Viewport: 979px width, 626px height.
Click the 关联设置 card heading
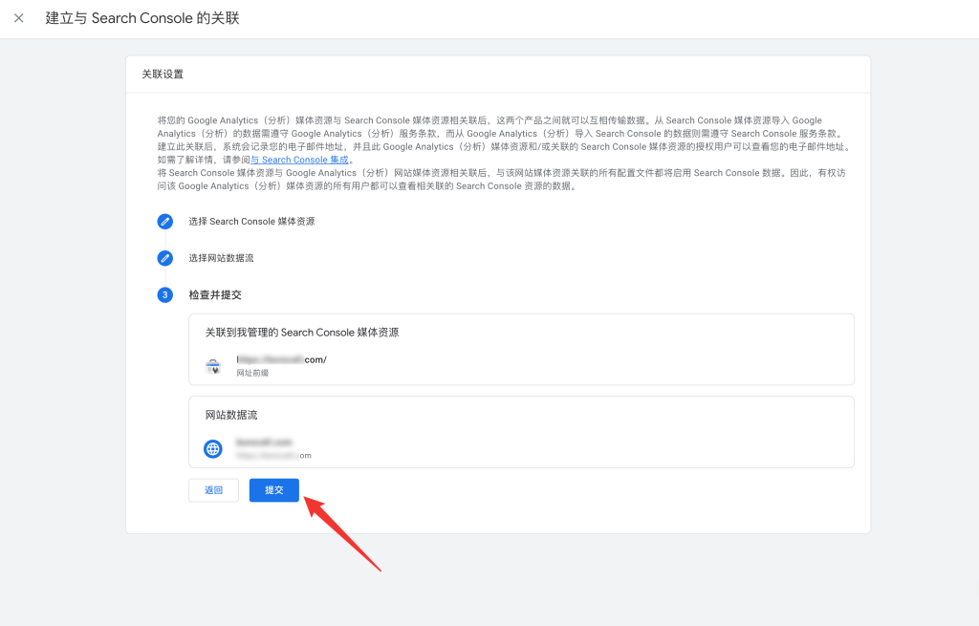tap(163, 75)
